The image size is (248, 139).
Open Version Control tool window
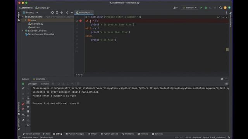coord(31,134)
